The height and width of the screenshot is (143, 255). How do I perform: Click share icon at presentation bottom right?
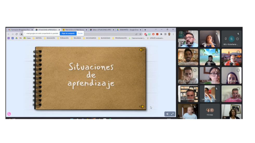point(167,114)
